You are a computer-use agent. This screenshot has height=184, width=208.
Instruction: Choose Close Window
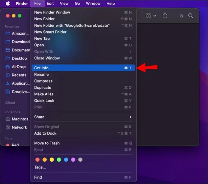click(x=83, y=58)
